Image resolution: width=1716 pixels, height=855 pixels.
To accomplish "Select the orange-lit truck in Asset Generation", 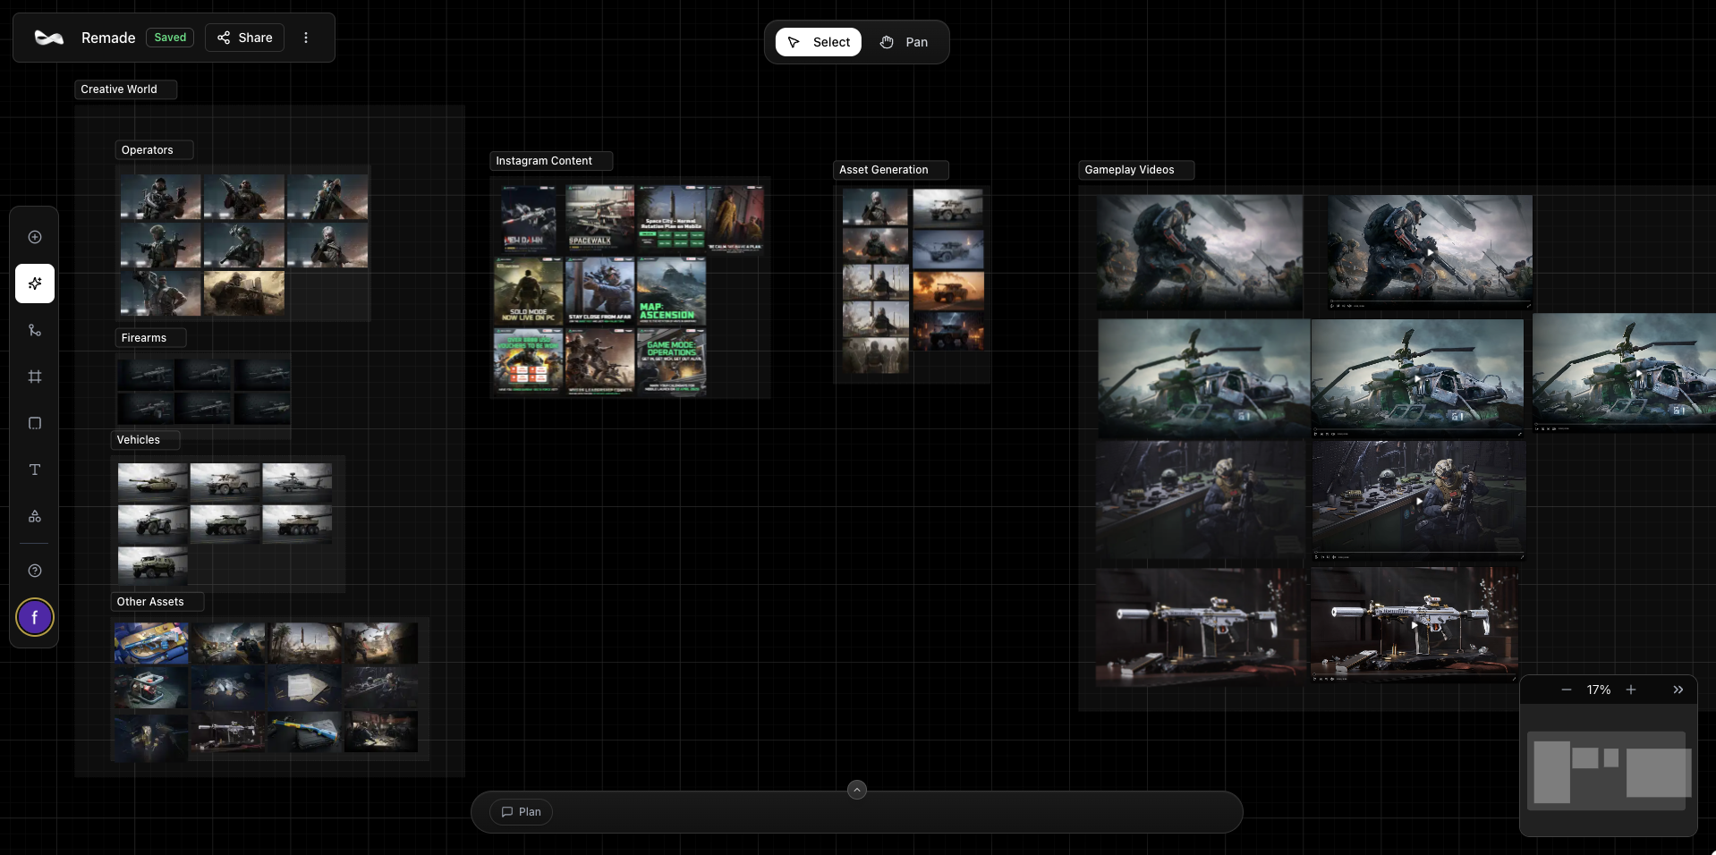I will point(948,290).
